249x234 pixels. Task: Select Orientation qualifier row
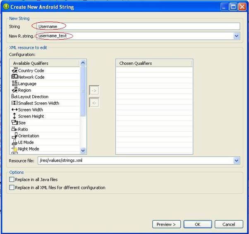tap(45, 136)
